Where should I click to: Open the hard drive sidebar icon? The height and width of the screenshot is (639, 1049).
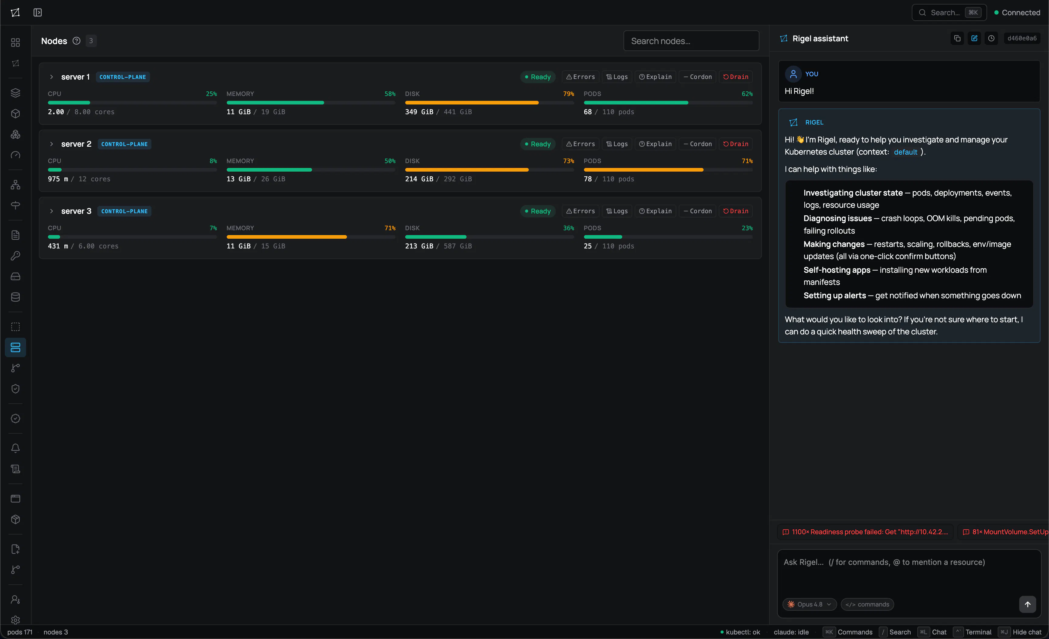(15, 276)
